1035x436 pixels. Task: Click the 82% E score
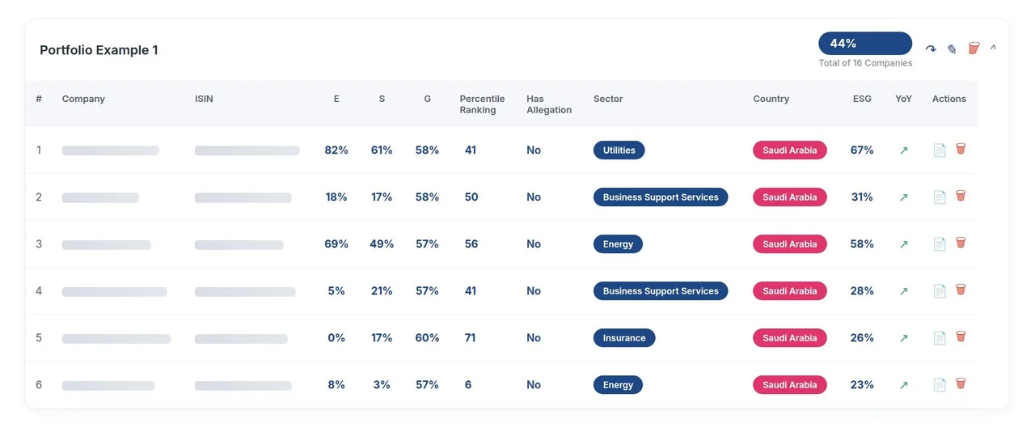[x=336, y=150]
